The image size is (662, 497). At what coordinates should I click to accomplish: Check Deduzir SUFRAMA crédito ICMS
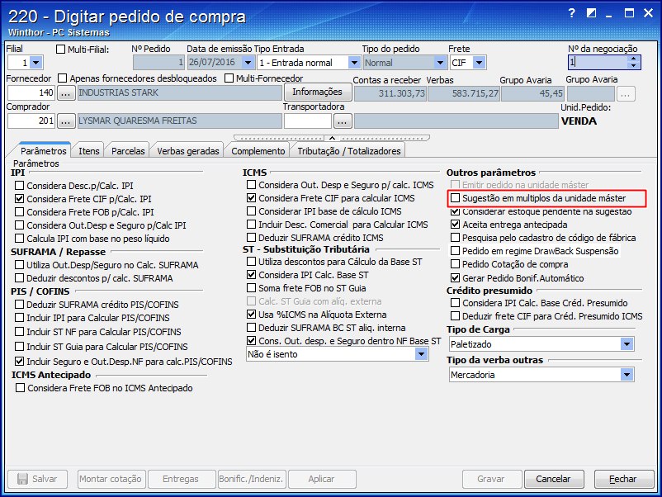point(251,238)
